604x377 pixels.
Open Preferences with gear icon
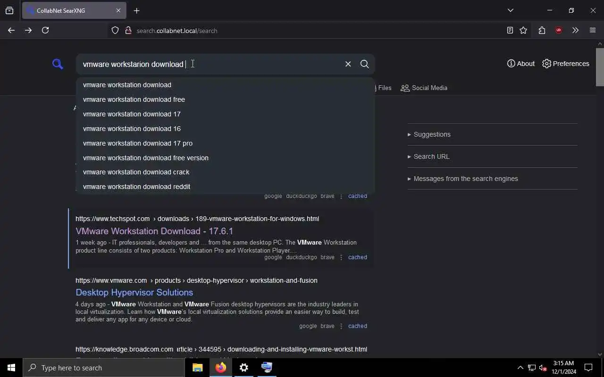pyautogui.click(x=565, y=64)
